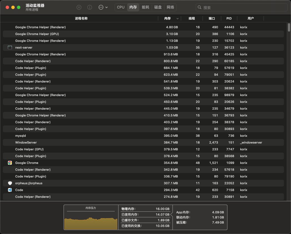Select Code Helper (Renderer) with PID 60185
Image resolution: width=291 pixels, height=234 pixels.
click(x=143, y=61)
